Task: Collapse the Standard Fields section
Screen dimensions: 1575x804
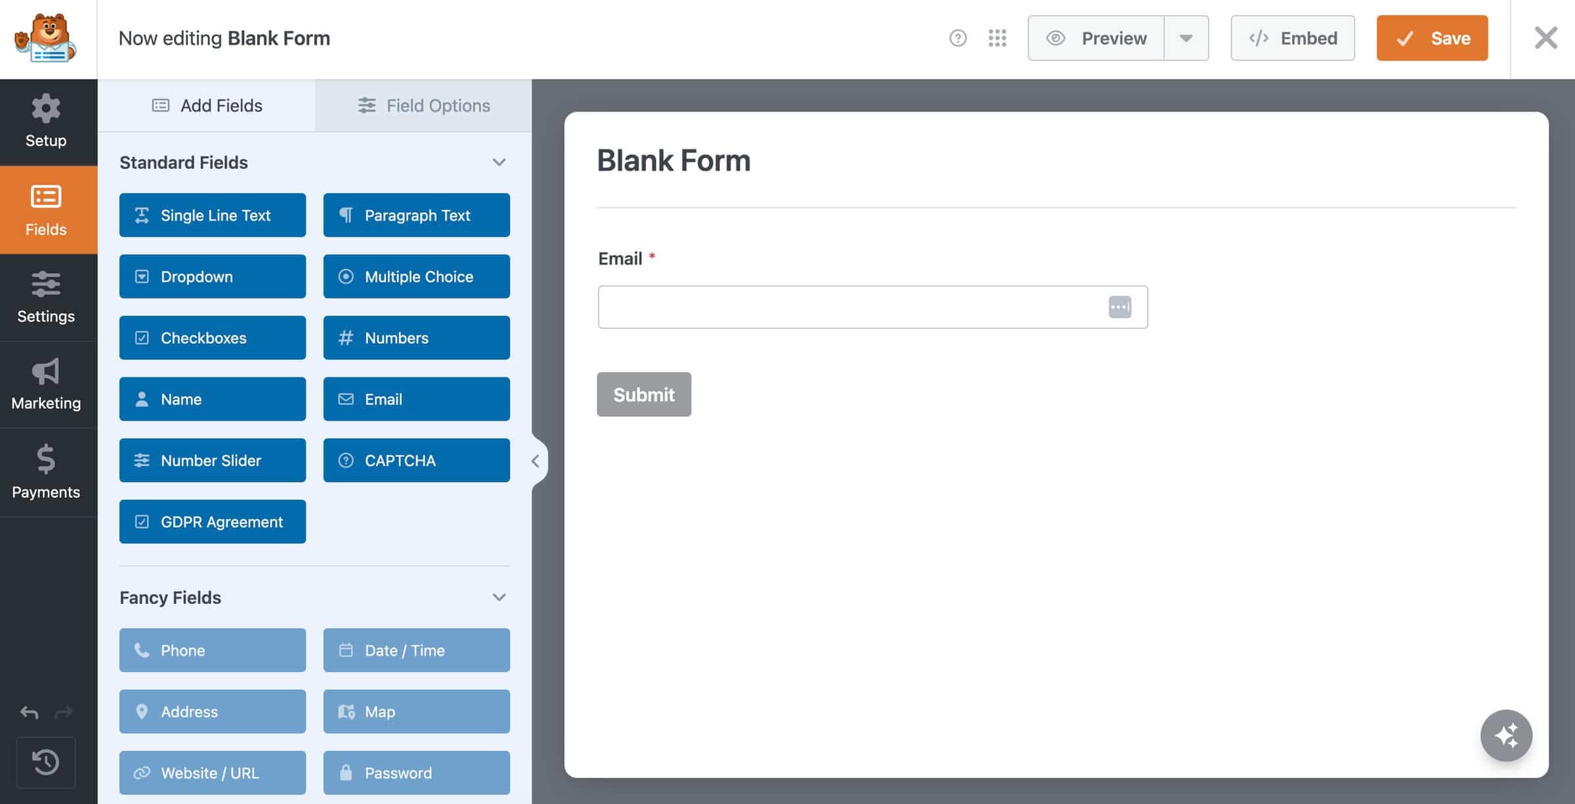Action: (499, 162)
